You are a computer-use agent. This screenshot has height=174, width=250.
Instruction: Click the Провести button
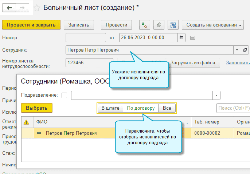coord(116,25)
